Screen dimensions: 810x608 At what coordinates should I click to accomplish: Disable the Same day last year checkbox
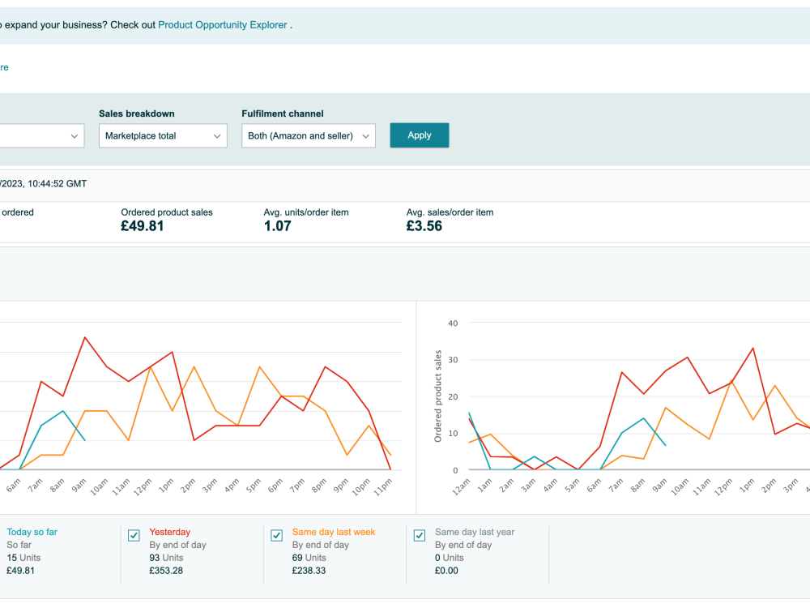pos(420,535)
